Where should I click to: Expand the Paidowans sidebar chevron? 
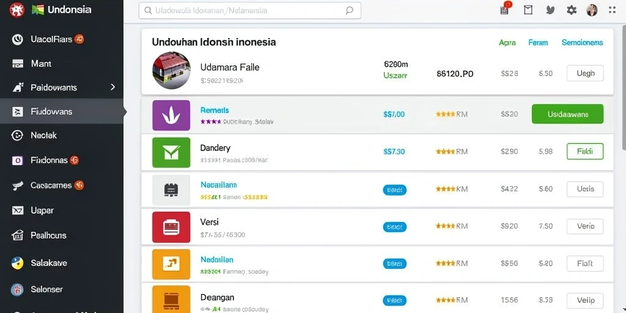click(x=112, y=87)
